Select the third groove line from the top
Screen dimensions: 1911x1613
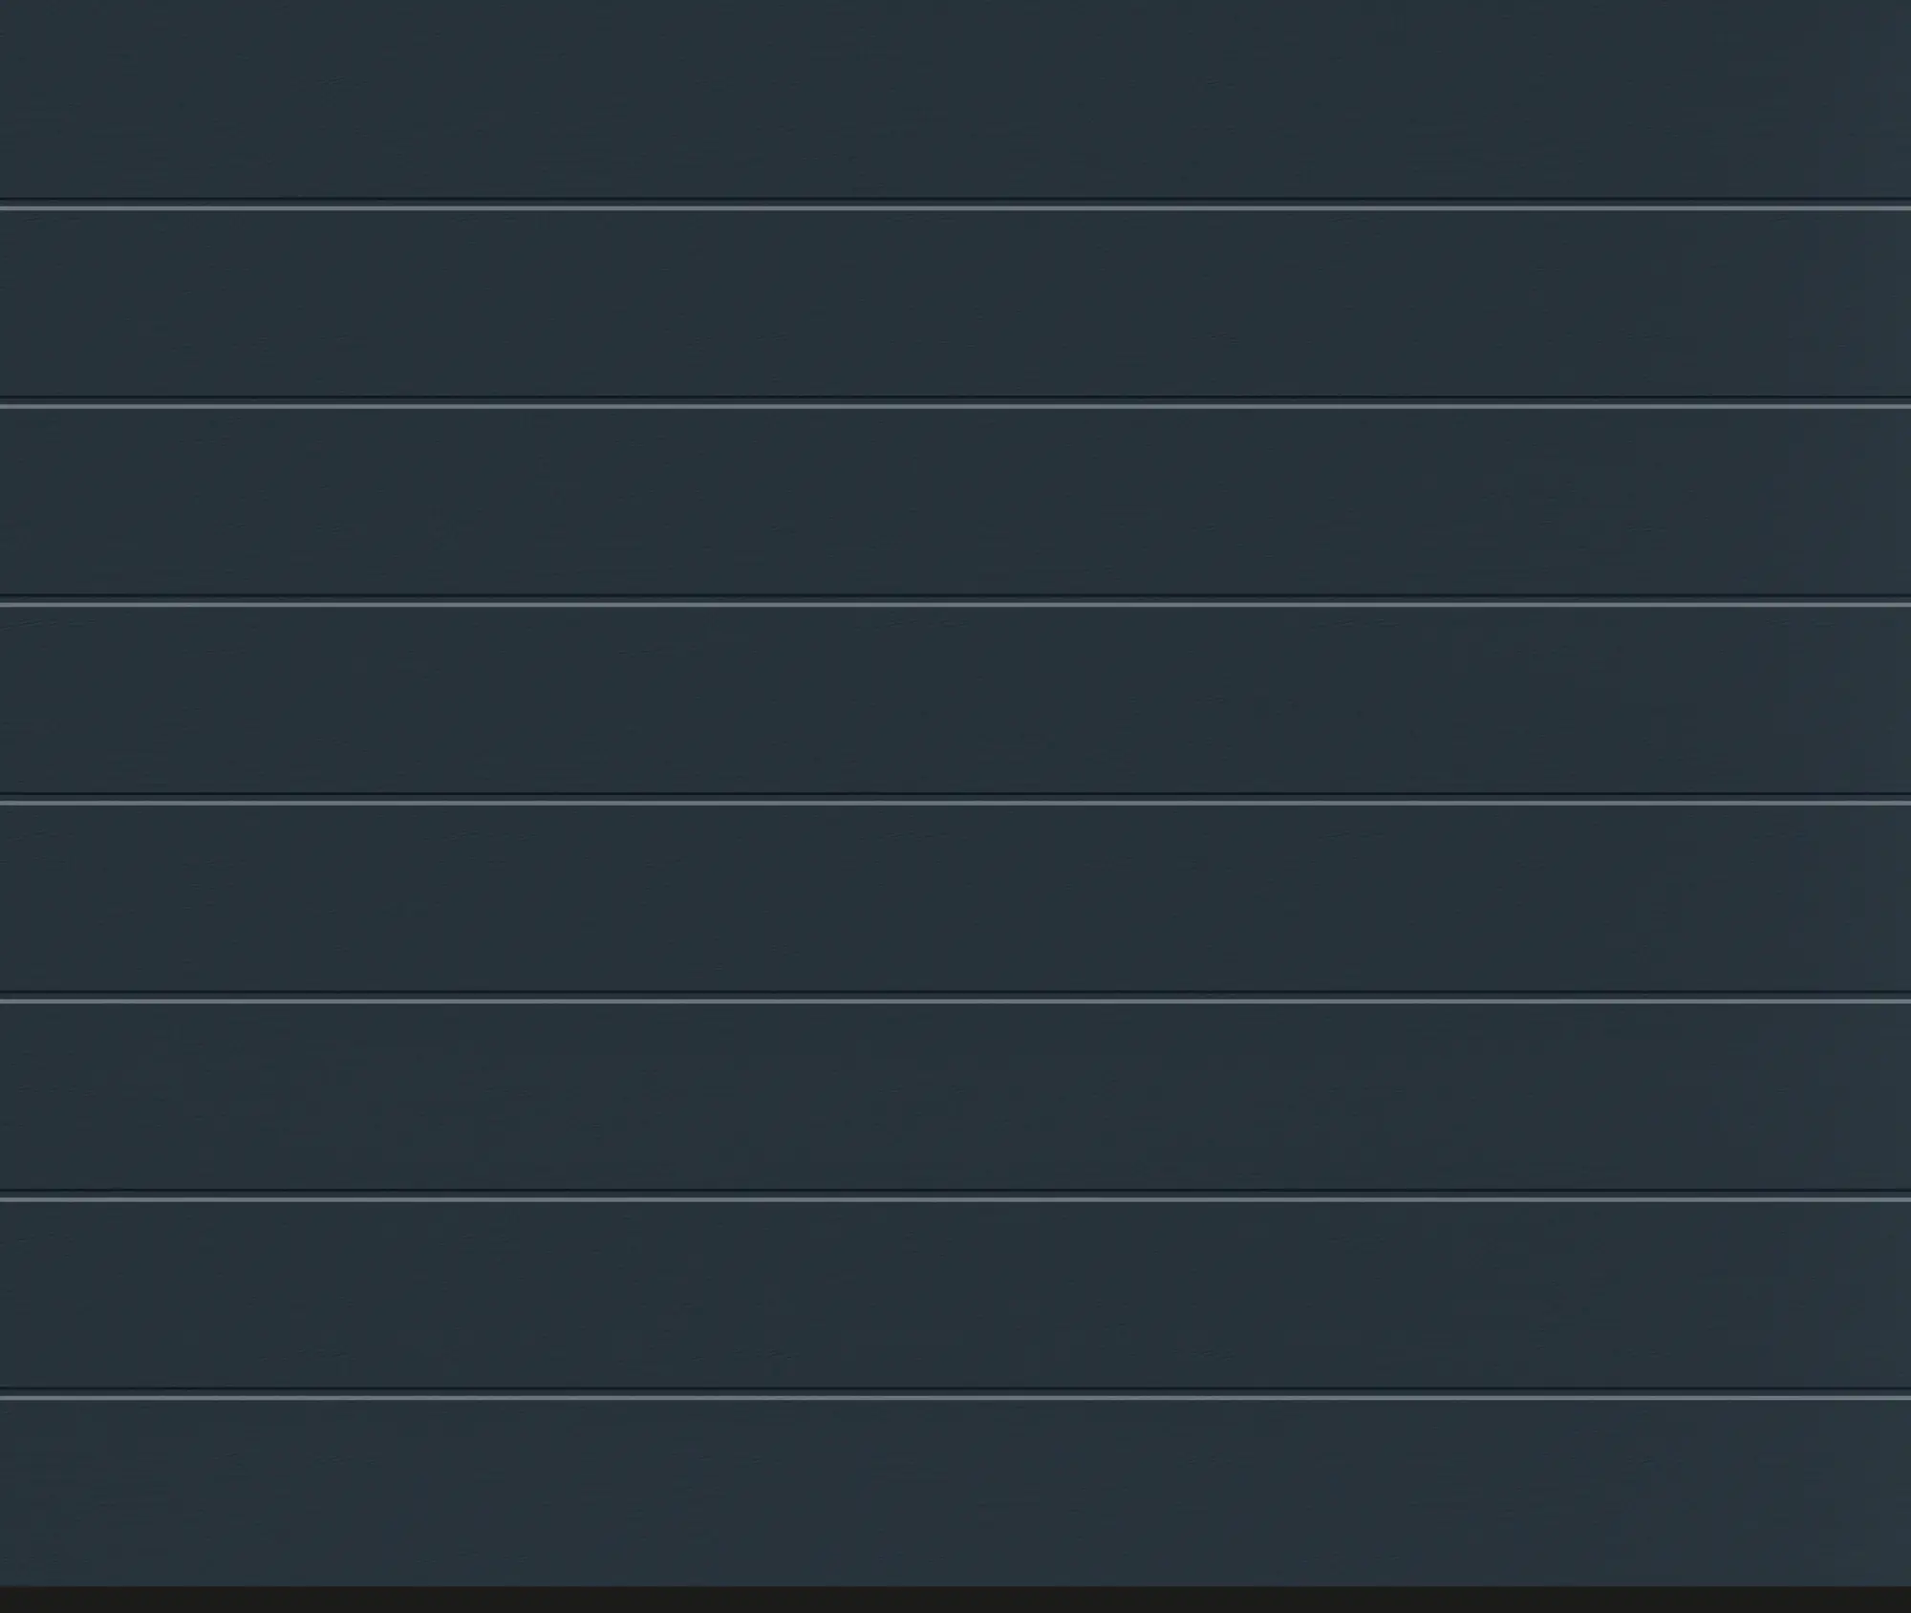pos(955,602)
